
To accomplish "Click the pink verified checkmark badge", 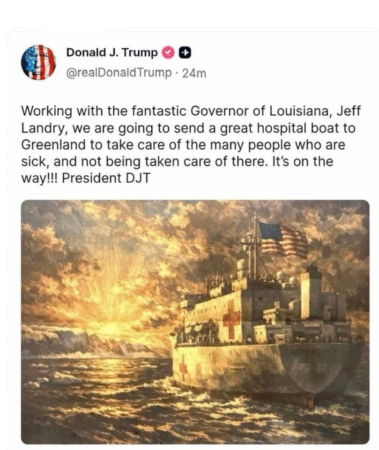I will [x=168, y=52].
